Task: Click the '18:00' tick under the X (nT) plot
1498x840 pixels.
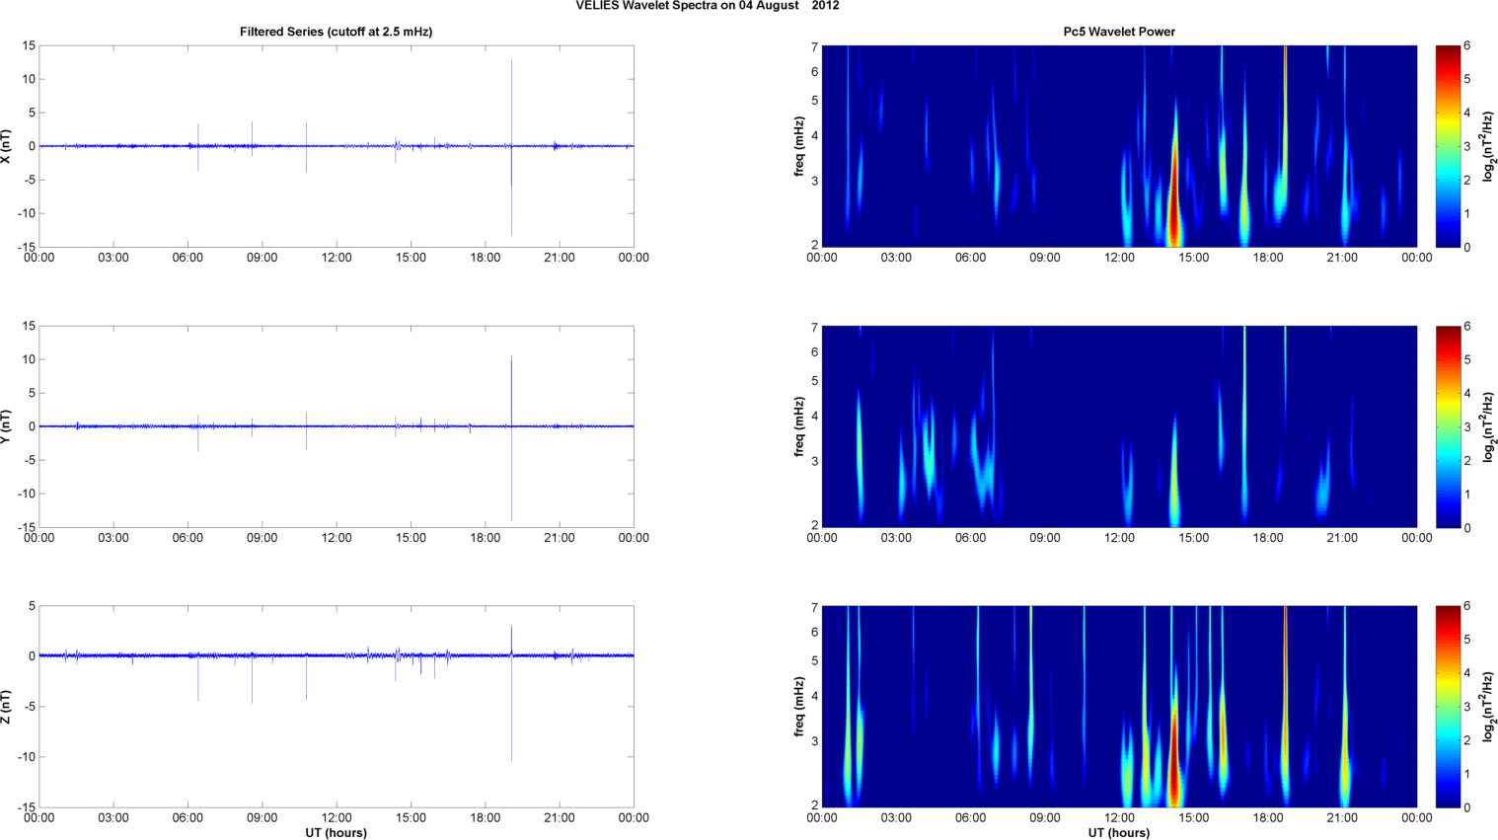Action: [x=485, y=258]
